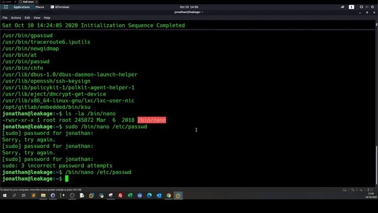The height and width of the screenshot is (213, 378).
Task: Click "sudo: 3 incorrect password attempts" line
Action: [x=57, y=166]
